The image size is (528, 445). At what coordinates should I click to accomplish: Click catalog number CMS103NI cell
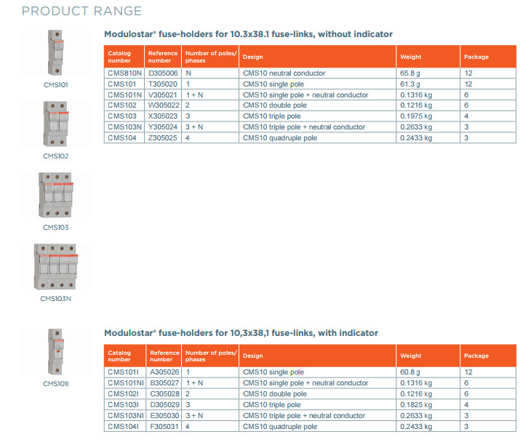[x=125, y=415]
